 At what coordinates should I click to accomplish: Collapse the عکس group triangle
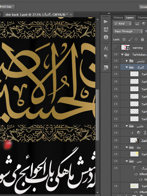click(127, 126)
